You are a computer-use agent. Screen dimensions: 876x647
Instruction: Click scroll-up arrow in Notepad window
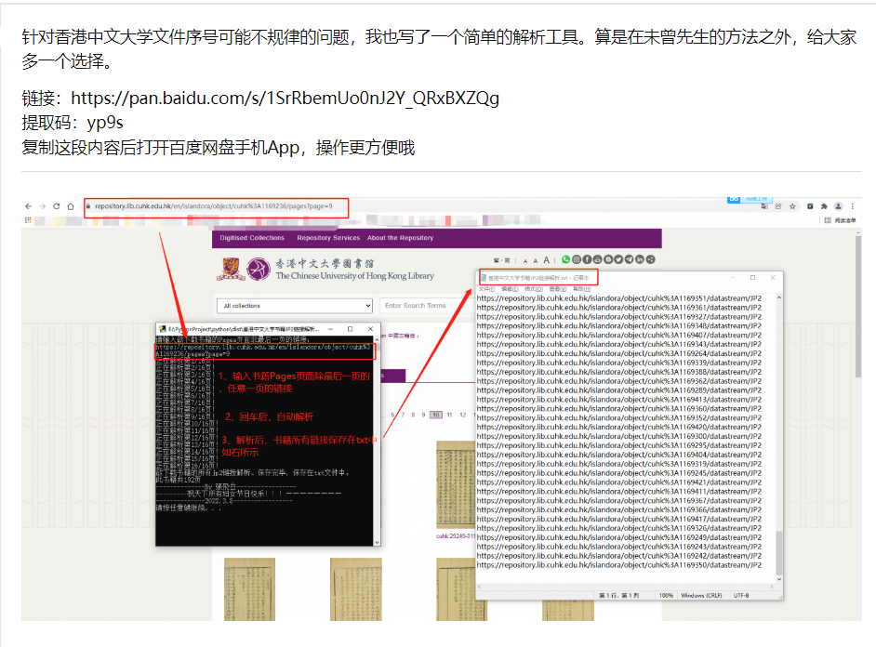(778, 298)
